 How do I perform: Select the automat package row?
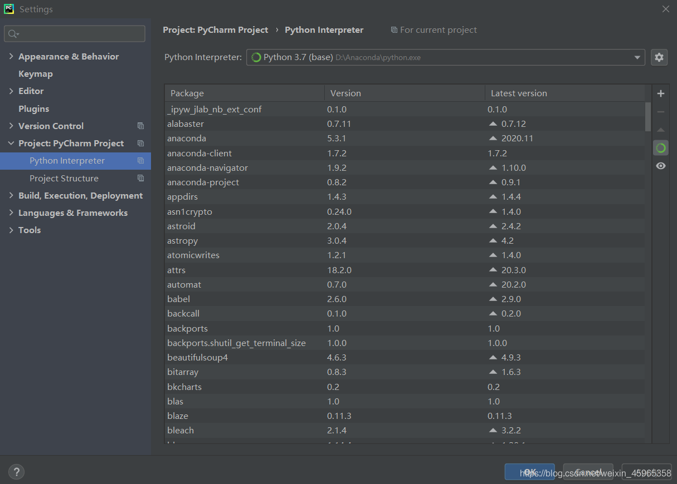tap(405, 285)
